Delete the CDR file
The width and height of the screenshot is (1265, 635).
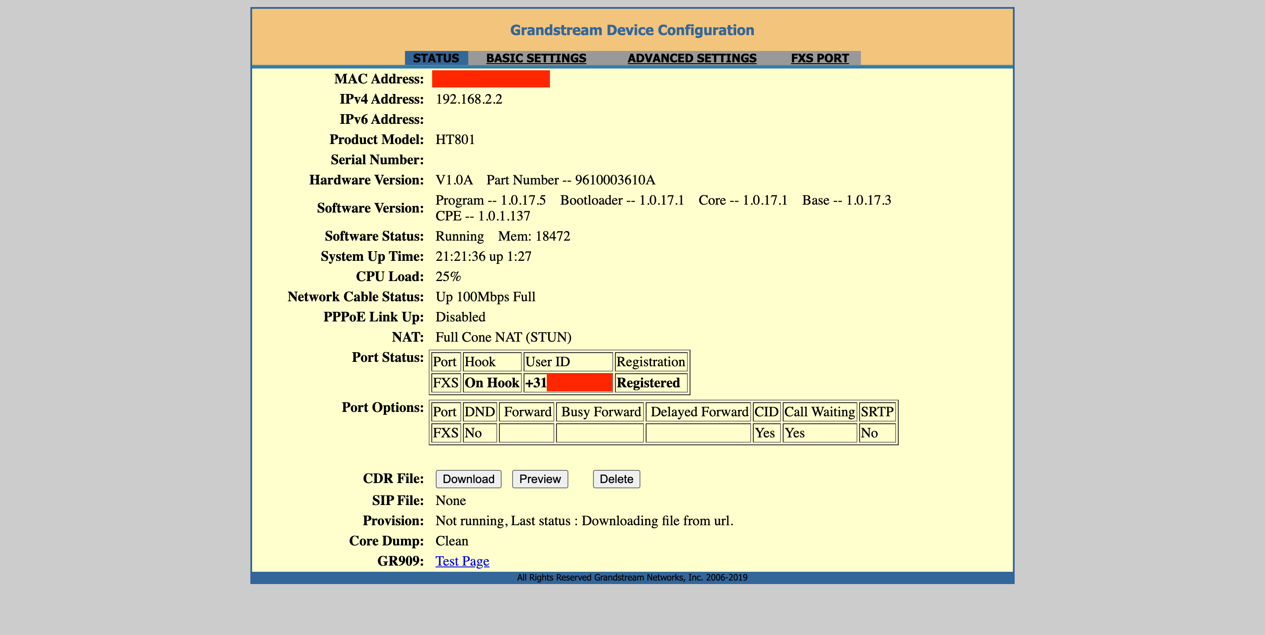(616, 479)
